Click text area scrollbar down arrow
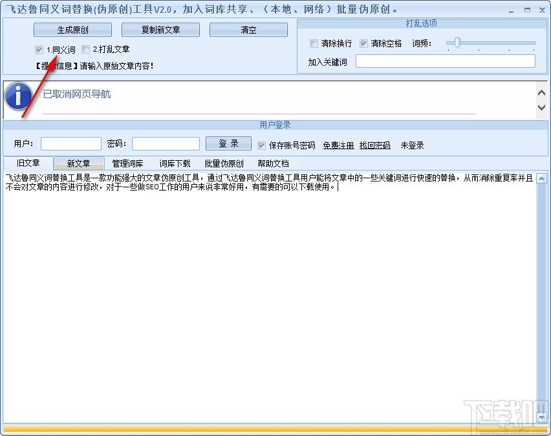551x436 pixels. (x=541, y=417)
